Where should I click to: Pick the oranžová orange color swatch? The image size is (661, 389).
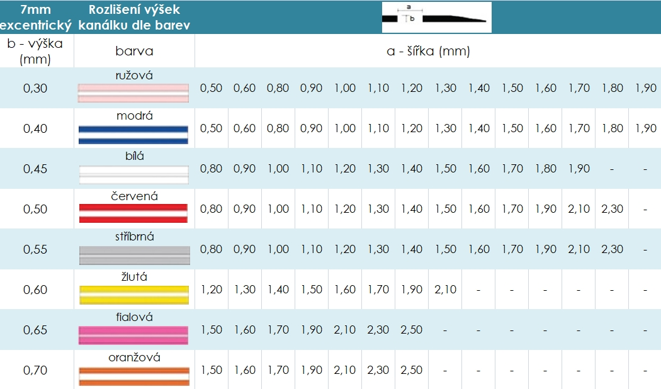pyautogui.click(x=133, y=376)
